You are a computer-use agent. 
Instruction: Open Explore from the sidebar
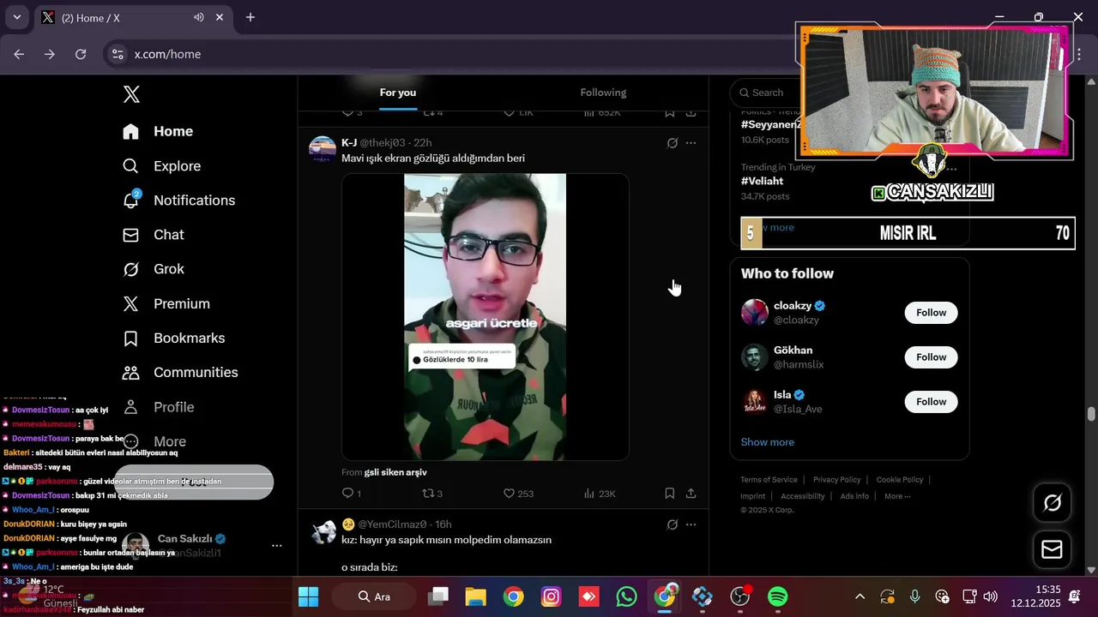click(161, 166)
